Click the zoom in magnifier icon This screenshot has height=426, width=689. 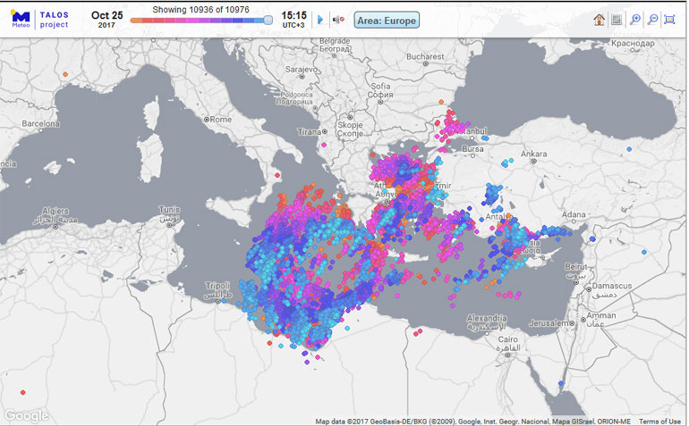click(x=635, y=20)
